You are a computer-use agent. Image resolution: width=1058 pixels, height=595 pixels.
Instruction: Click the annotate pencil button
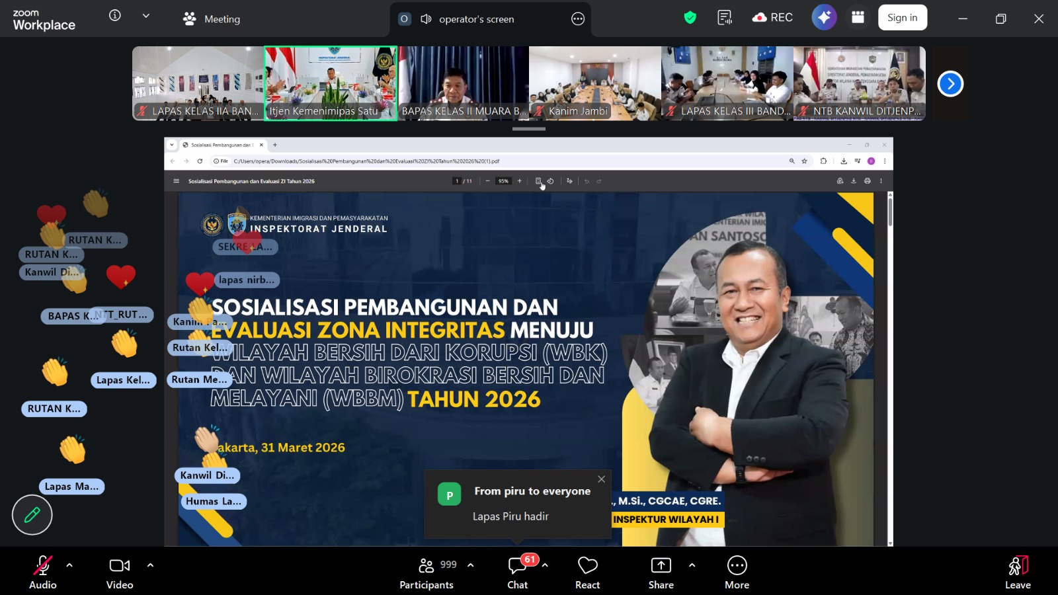pyautogui.click(x=32, y=515)
